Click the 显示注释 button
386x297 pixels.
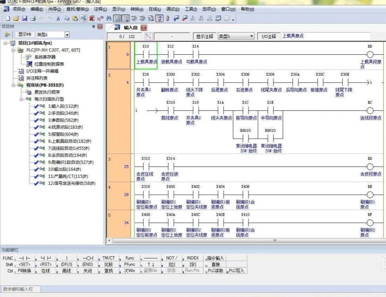point(204,36)
